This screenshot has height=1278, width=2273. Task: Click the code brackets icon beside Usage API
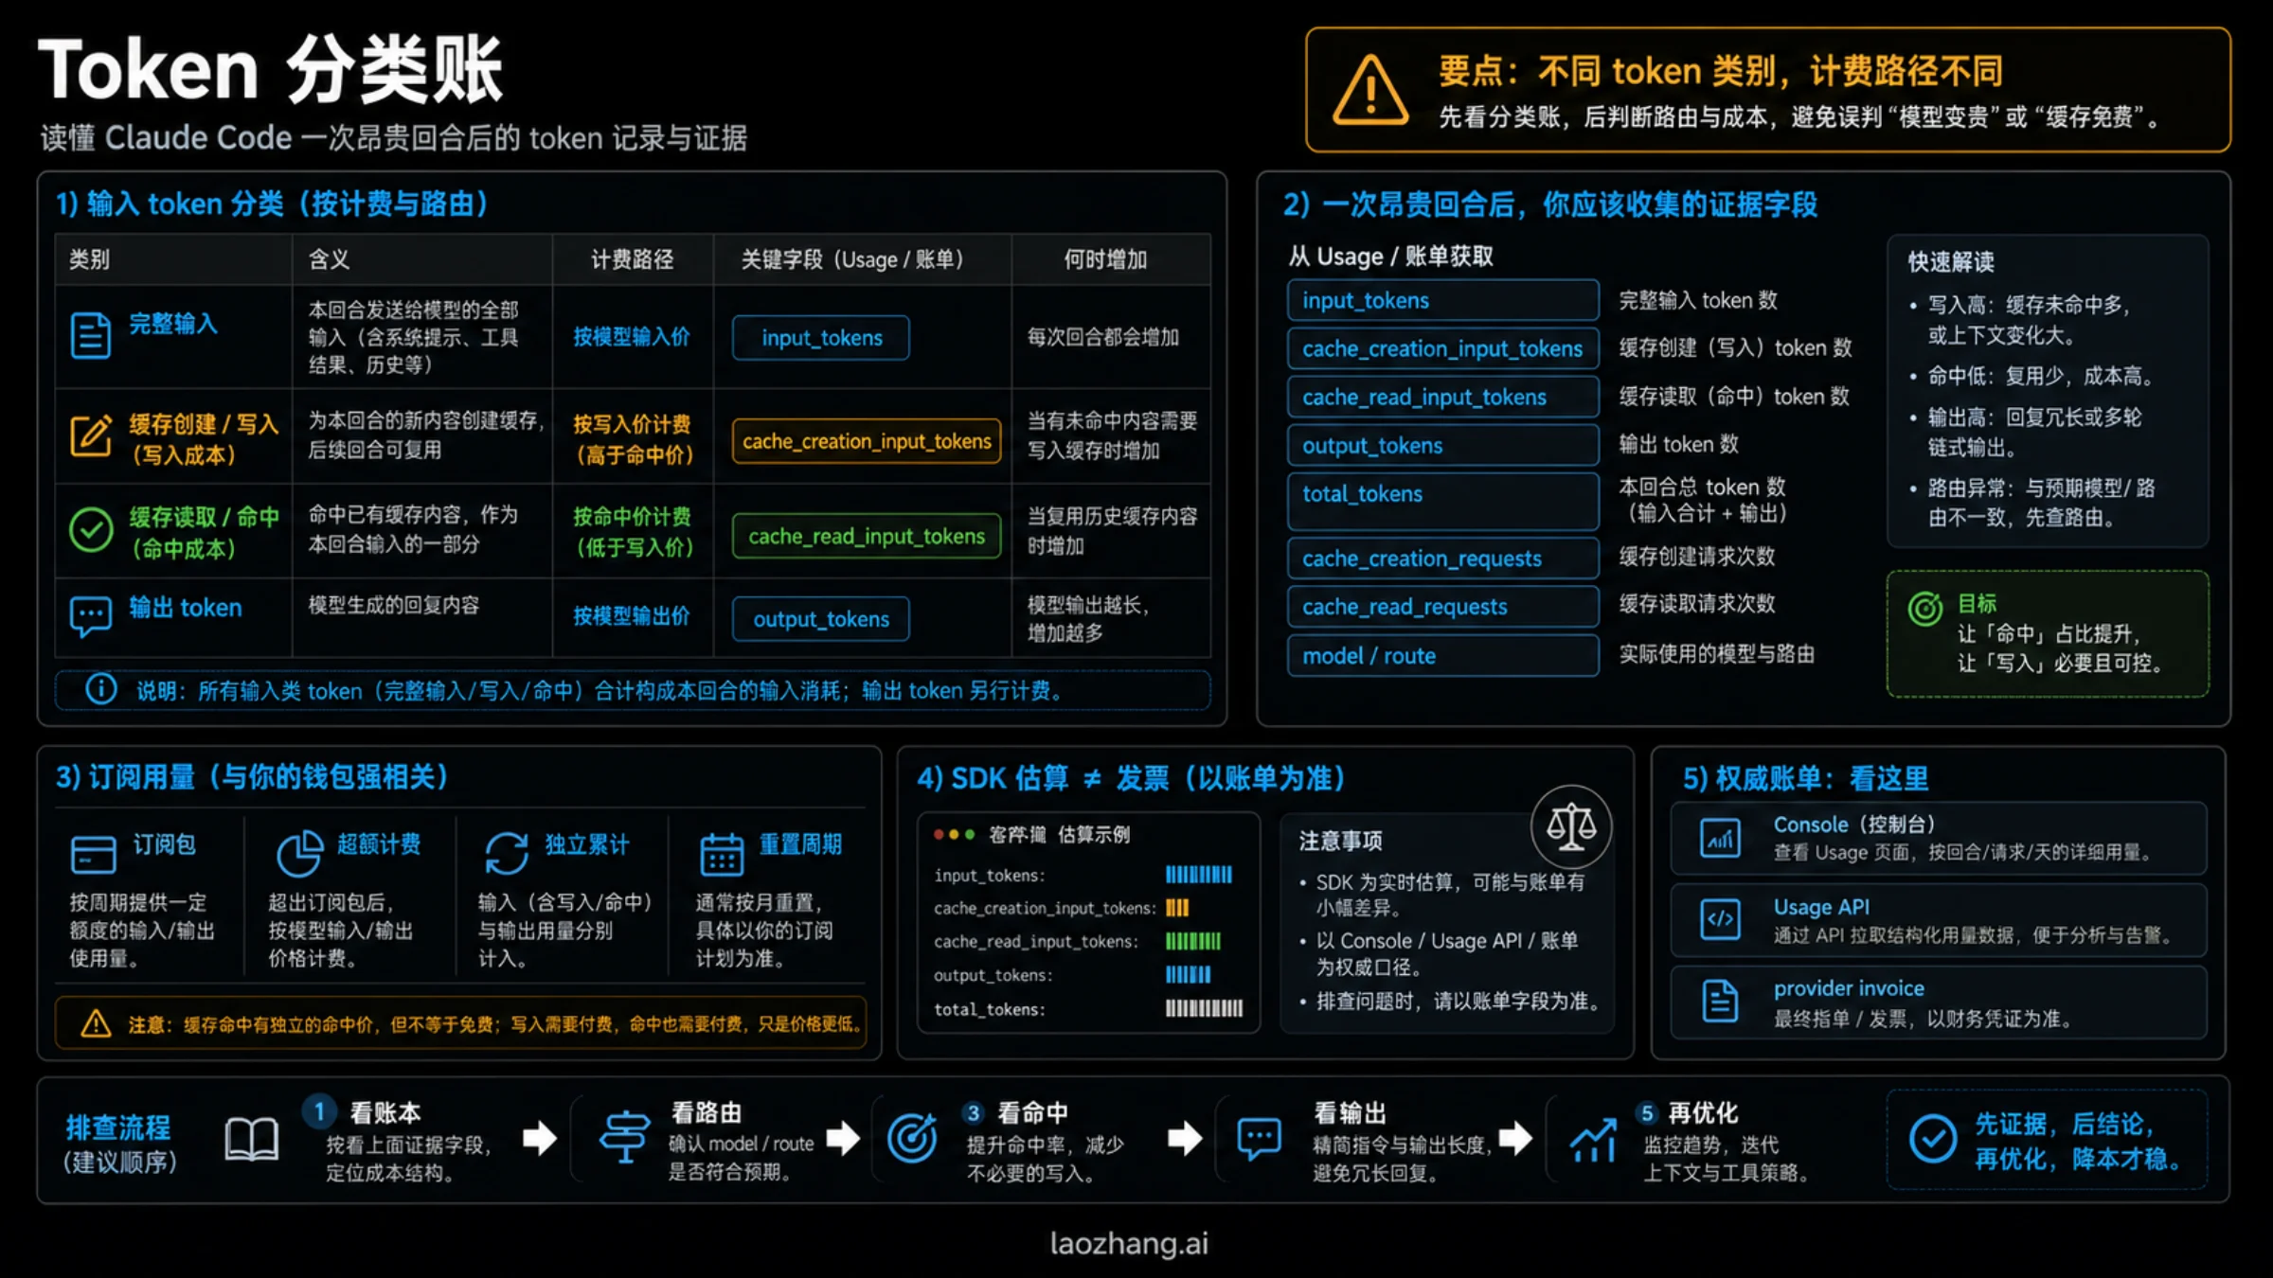(x=1720, y=919)
